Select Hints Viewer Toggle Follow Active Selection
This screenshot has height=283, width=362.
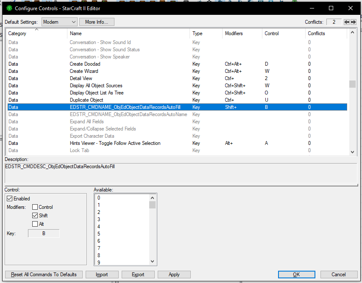coord(177,143)
